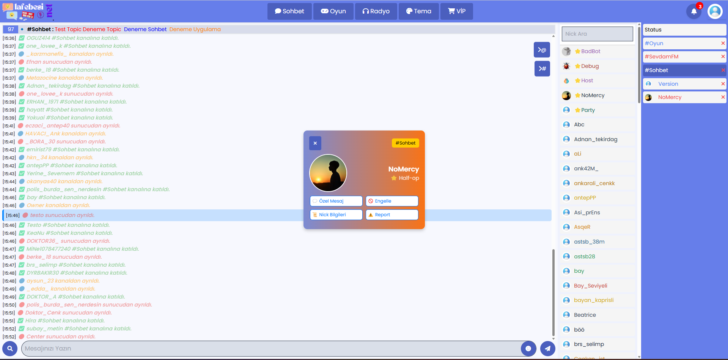
Task: Open the Radyo menu
Action: [376, 11]
